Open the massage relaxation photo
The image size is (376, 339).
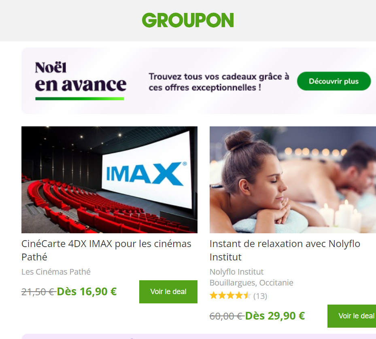click(x=293, y=180)
